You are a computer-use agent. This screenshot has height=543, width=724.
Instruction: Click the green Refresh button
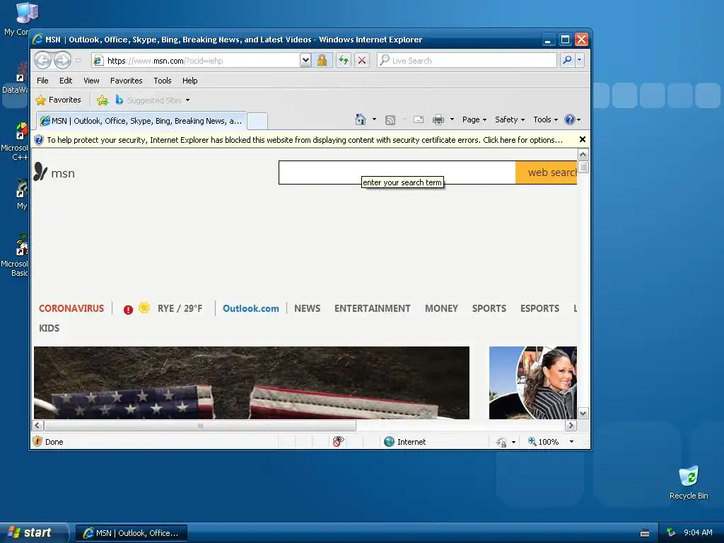(x=343, y=60)
